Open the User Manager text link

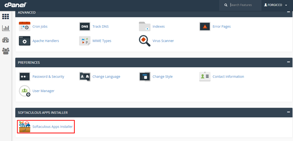[43, 91]
